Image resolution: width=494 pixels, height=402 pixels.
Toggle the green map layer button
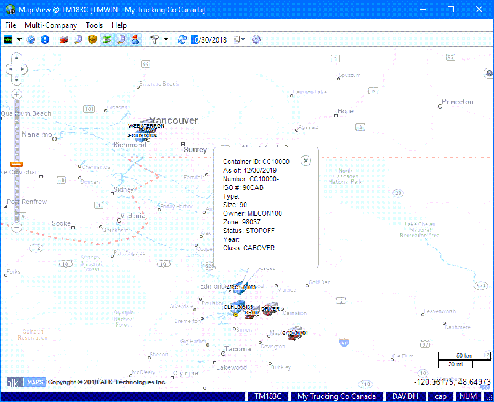coord(107,39)
